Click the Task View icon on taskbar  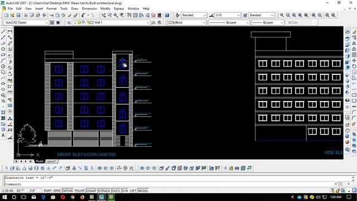[x=23, y=197]
